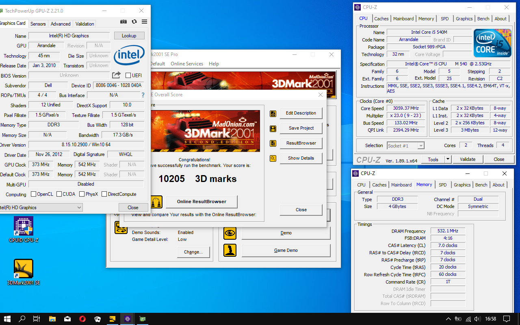The width and height of the screenshot is (520, 325).
Task: Click the Close button in GPU-Z
Action: 133,208
